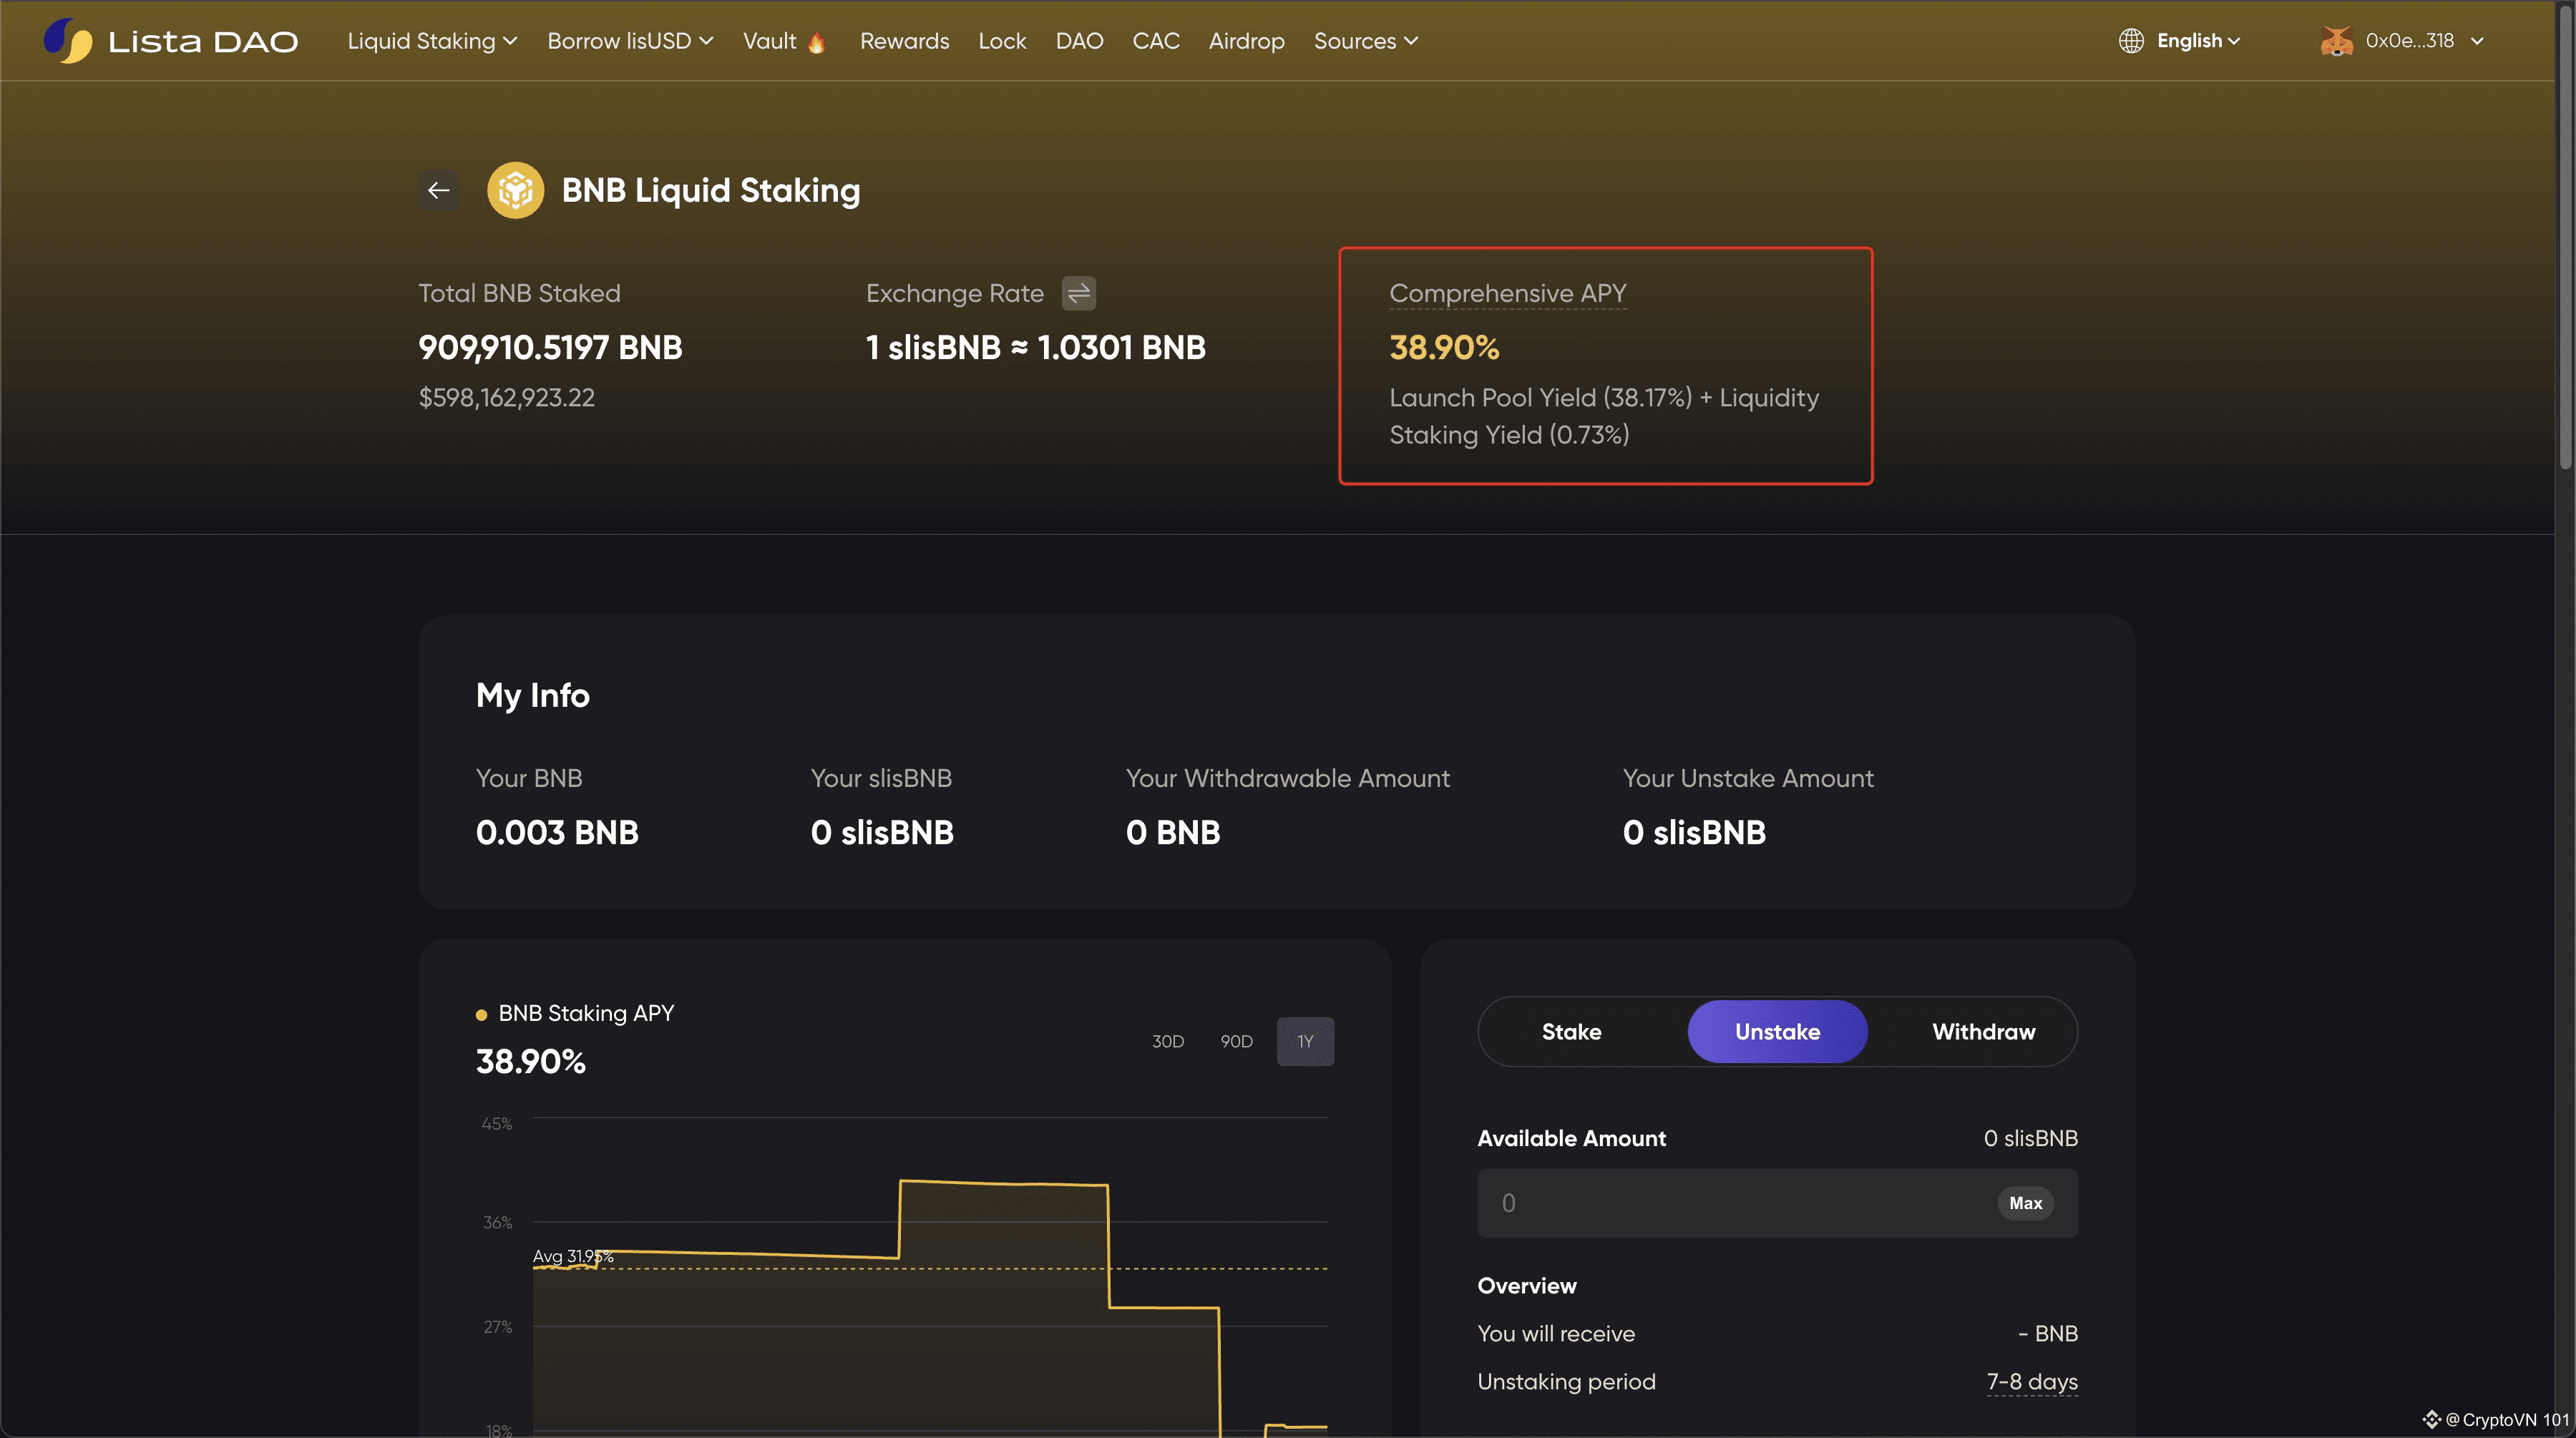Select the 1Y chart range
The width and height of the screenshot is (2576, 1438).
pos(1305,1041)
